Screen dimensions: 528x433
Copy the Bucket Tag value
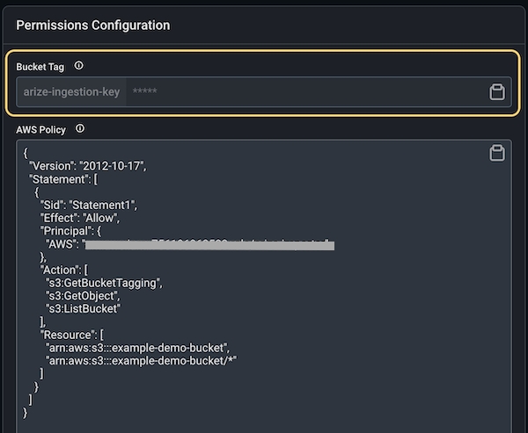point(496,91)
